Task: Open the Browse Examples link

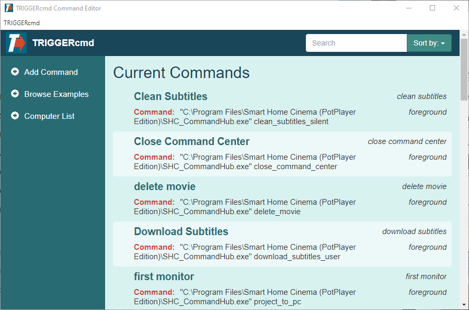Action: coord(56,94)
